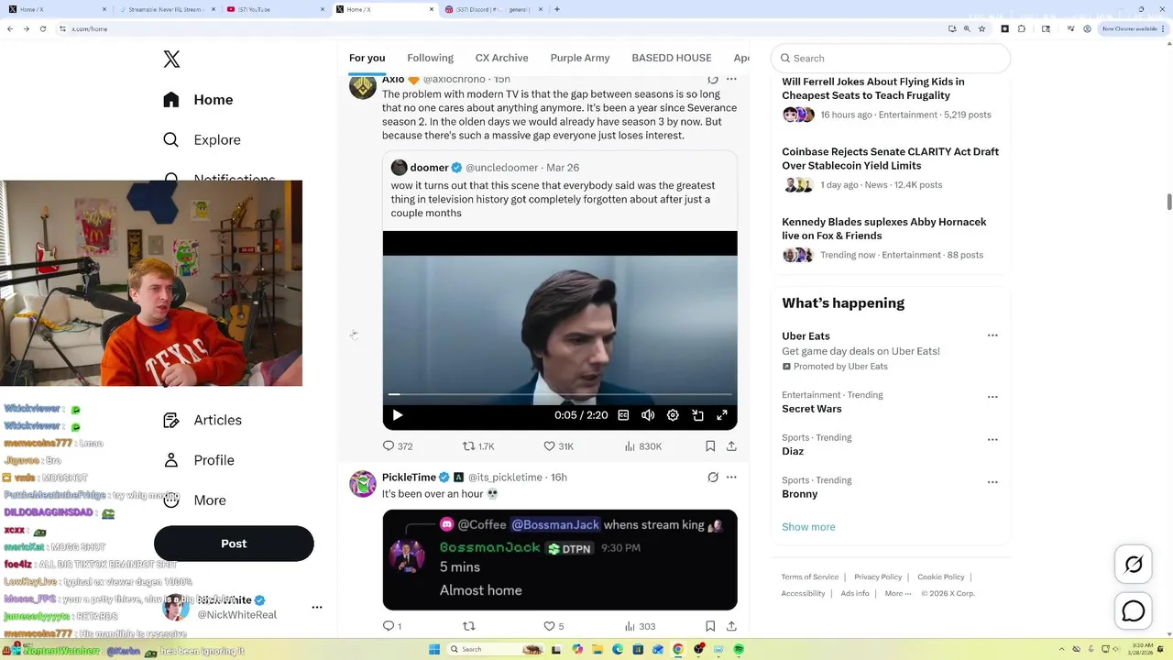Open more options on PickleTime's post
The height and width of the screenshot is (660, 1173).
click(731, 478)
